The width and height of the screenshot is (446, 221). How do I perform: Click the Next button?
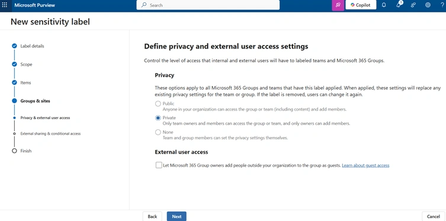(177, 216)
